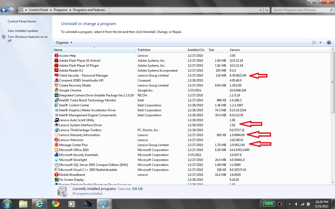Select the Adobe Reader 9.1 icon
This screenshot has height=209, width=335.
(x=56, y=70)
